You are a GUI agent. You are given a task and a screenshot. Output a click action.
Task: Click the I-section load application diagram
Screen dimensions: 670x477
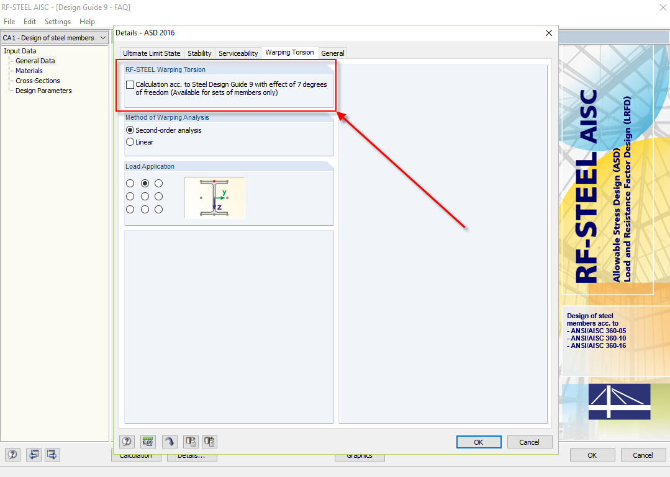click(214, 197)
